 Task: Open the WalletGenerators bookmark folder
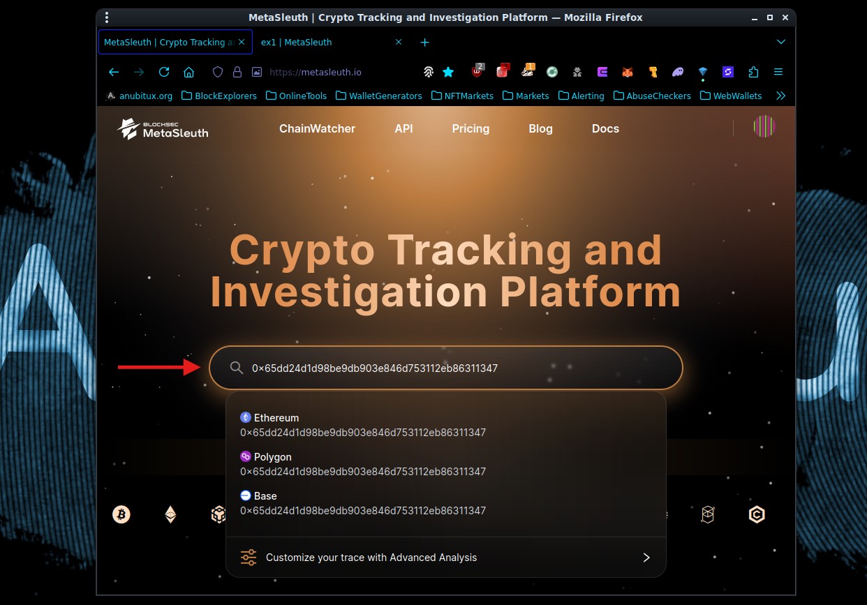coord(379,96)
